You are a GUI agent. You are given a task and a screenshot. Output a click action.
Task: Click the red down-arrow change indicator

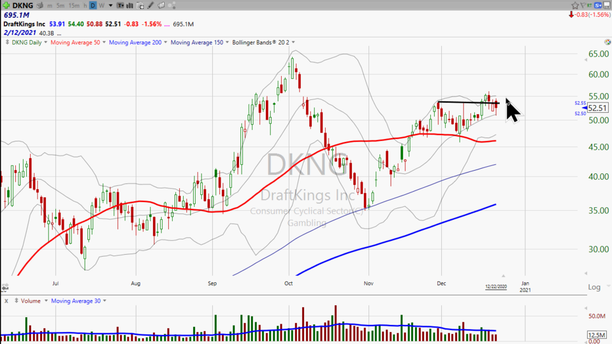pyautogui.click(x=571, y=15)
